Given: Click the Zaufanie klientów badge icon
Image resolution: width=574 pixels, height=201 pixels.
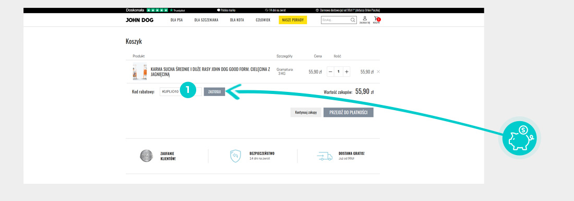Looking at the screenshot, I should pos(147,156).
